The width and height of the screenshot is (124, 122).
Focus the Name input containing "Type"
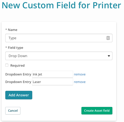tap(59, 38)
